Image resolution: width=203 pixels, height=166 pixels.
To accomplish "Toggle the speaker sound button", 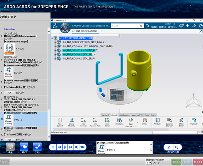I will [x=76, y=147].
